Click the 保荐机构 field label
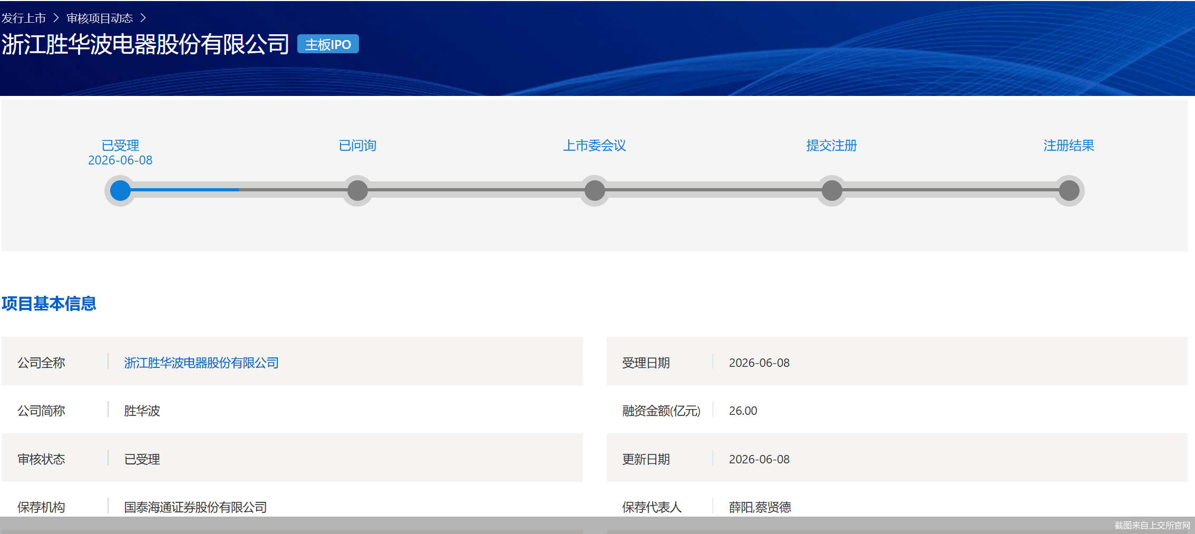 point(41,507)
